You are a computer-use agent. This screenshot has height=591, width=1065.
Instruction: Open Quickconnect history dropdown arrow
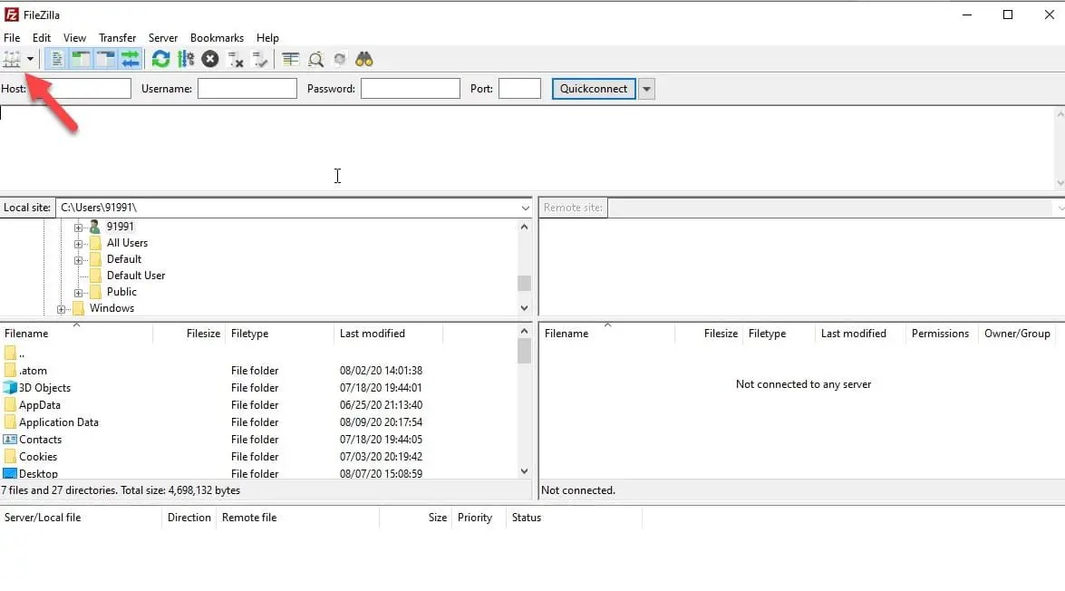tap(646, 88)
